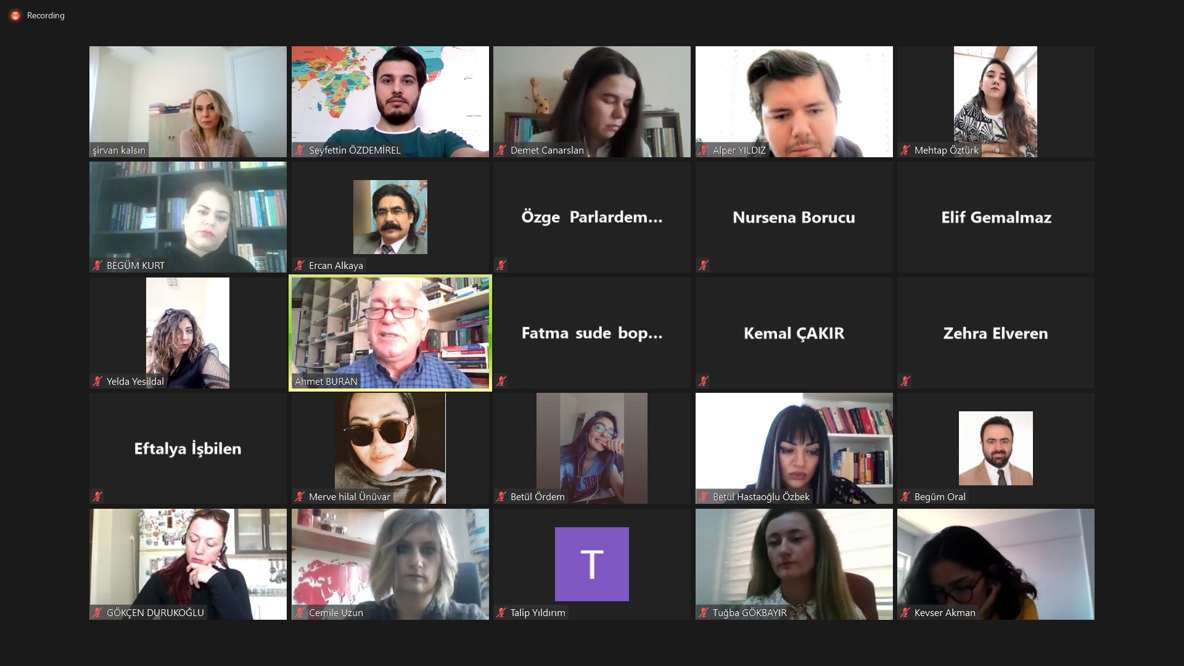Click muted mic icon beside GÖKÇEN DURUKOĞLU
Image resolution: width=1184 pixels, height=666 pixels.
pos(97,612)
